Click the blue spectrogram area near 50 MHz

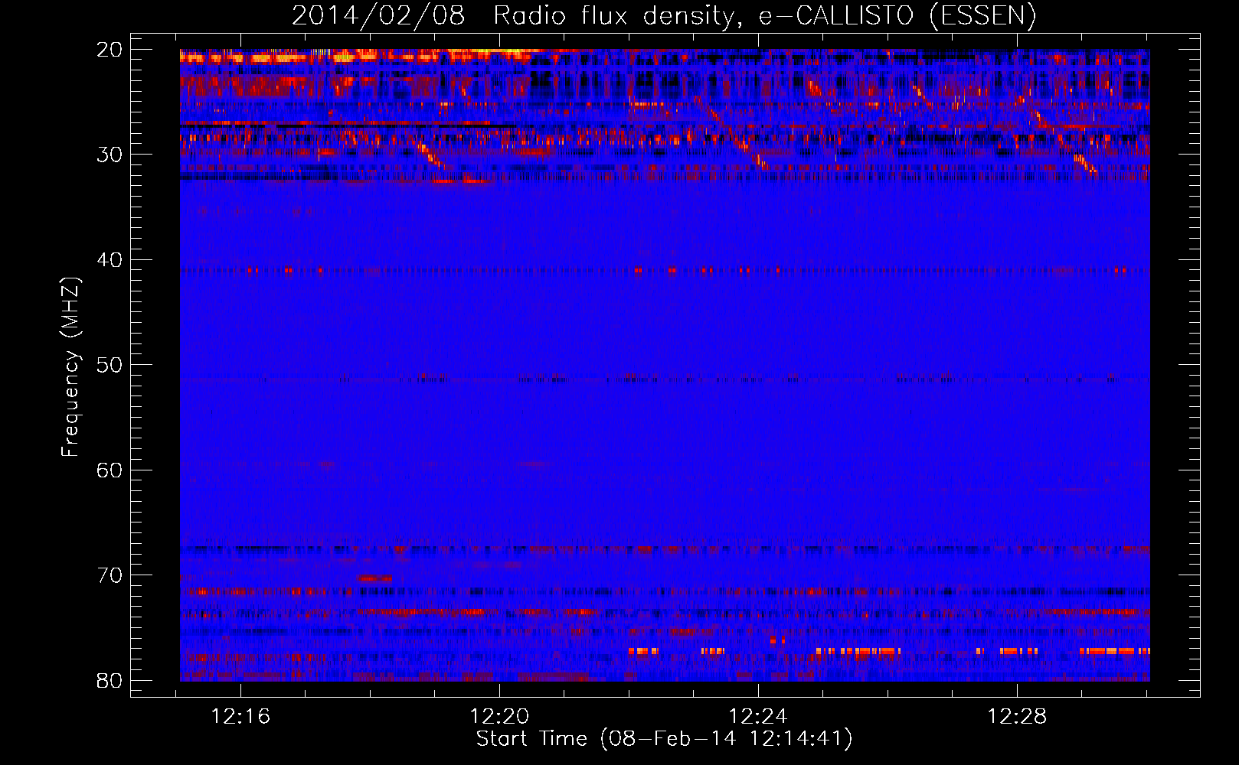(x=665, y=365)
